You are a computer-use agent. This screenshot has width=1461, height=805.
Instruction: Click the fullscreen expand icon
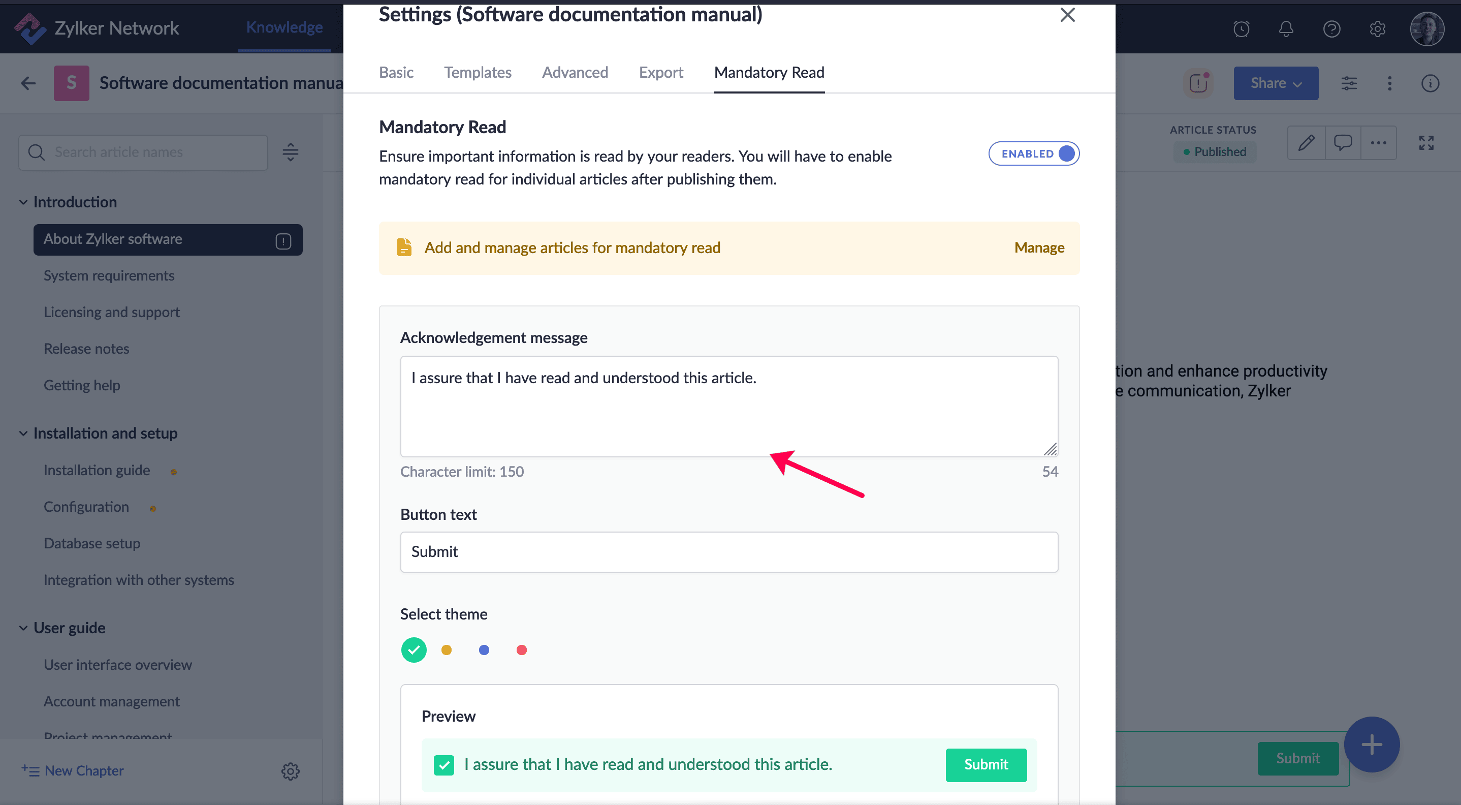click(x=1426, y=142)
